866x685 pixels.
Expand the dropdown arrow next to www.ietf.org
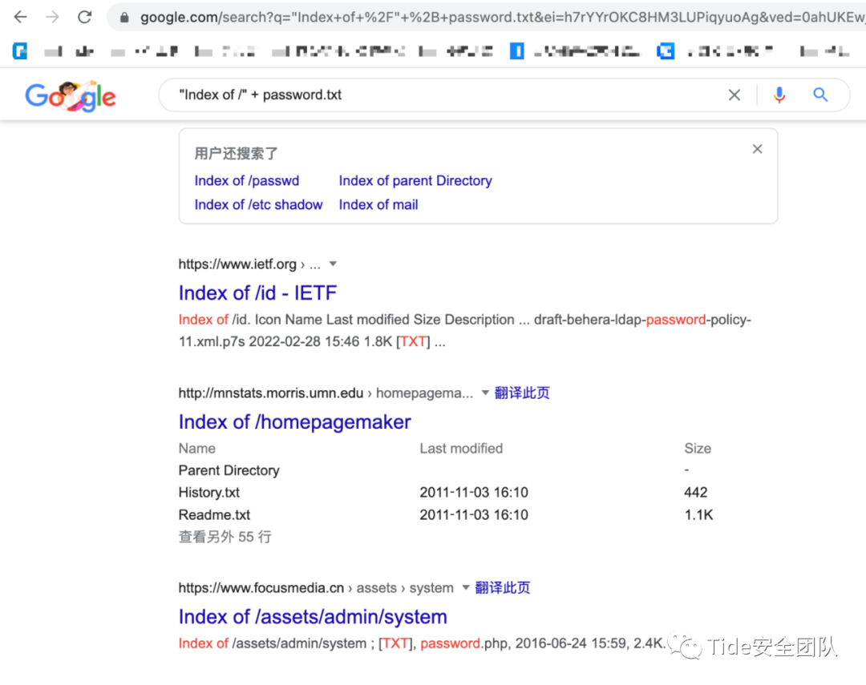coord(333,264)
